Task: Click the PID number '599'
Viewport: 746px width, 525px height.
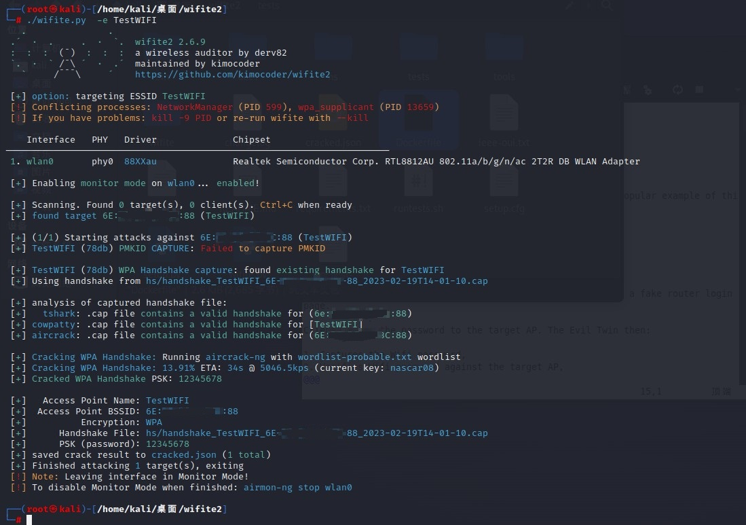Action: [x=274, y=107]
